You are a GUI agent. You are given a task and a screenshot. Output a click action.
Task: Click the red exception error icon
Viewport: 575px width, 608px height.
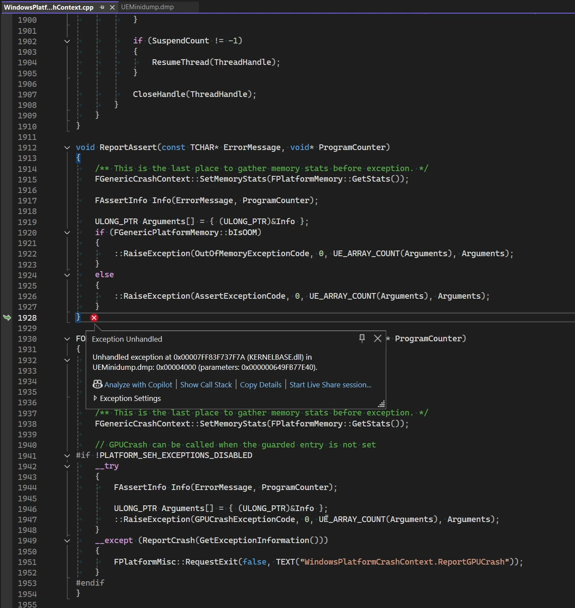point(94,318)
